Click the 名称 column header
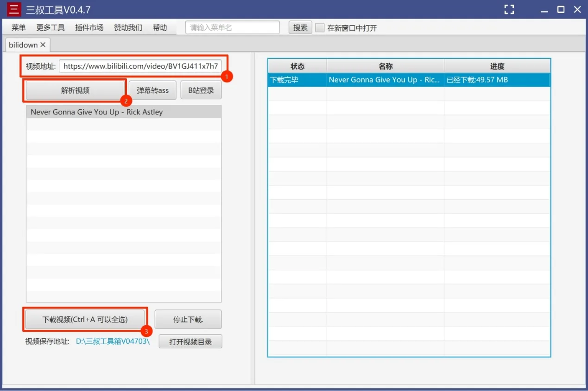The height and width of the screenshot is (391, 588). (x=386, y=66)
